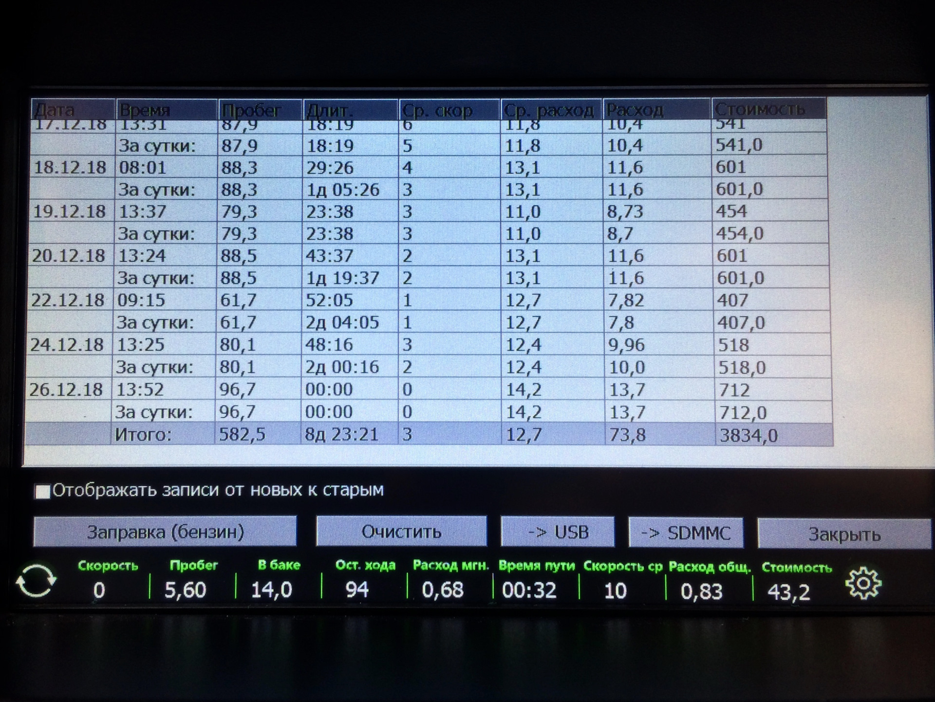The height and width of the screenshot is (702, 935).
Task: Select the Итого totals row
Action: [142, 434]
